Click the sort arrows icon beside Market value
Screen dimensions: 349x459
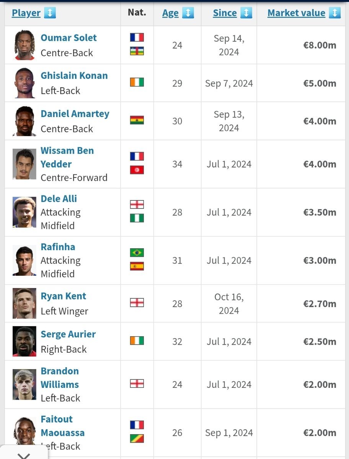click(334, 13)
